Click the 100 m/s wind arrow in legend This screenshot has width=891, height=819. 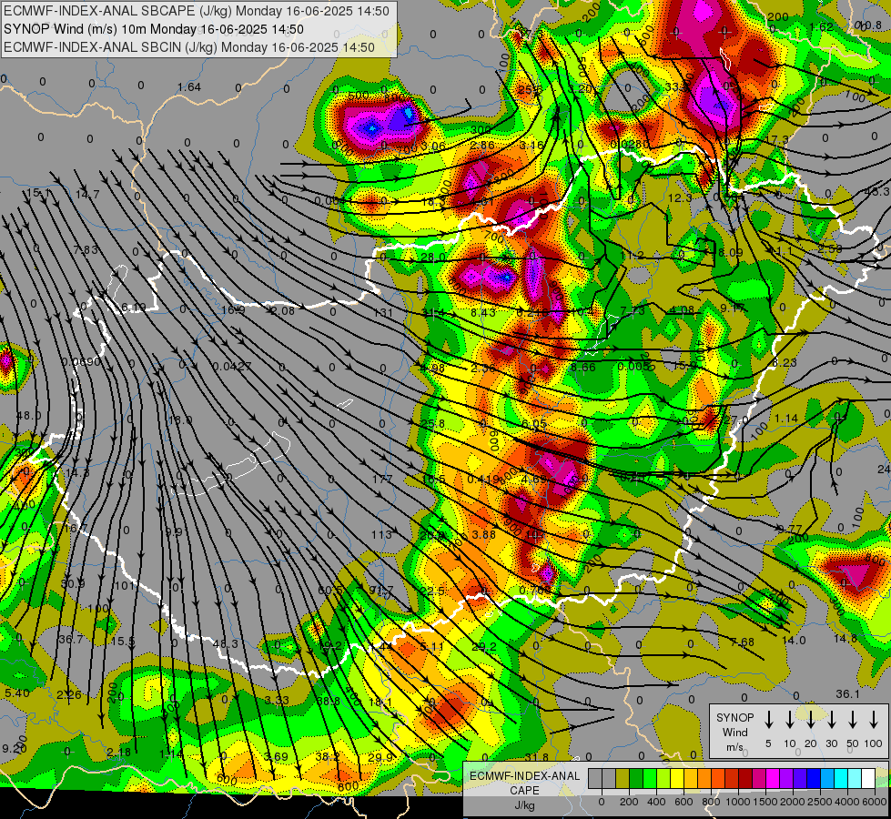(x=874, y=720)
